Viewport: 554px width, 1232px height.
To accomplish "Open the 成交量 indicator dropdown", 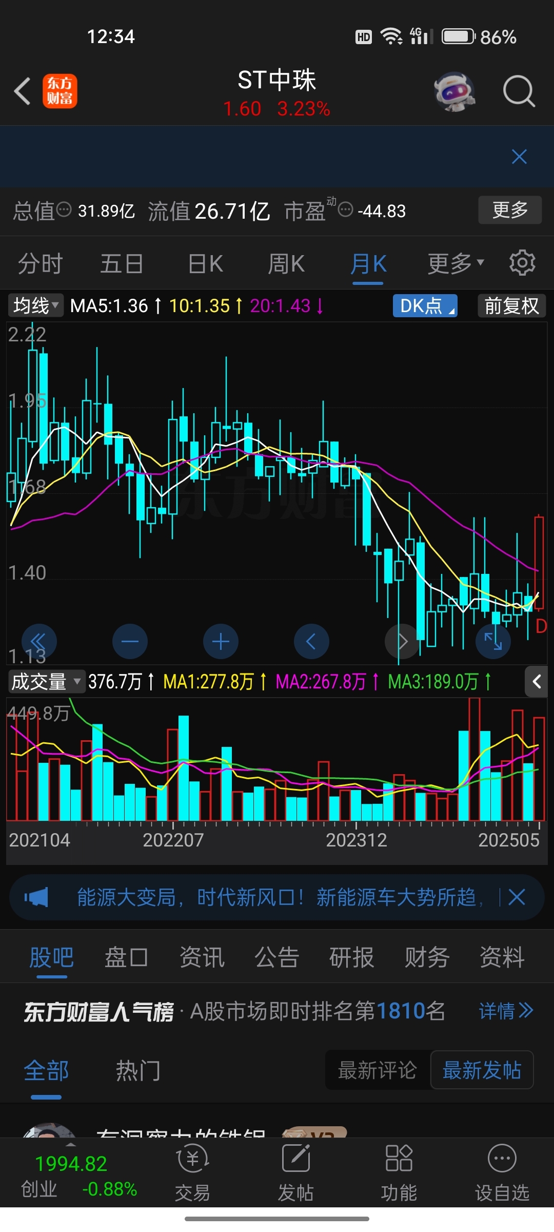I will (x=46, y=682).
